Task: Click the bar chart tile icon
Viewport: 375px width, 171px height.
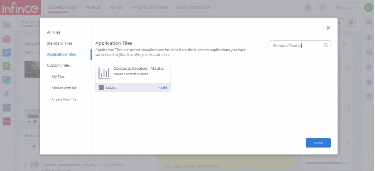Action: 104,73
